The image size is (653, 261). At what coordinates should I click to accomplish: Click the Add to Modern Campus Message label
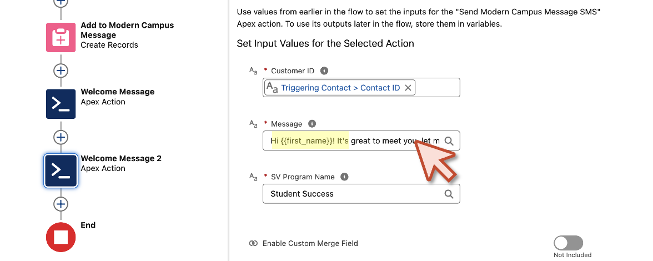click(x=128, y=30)
